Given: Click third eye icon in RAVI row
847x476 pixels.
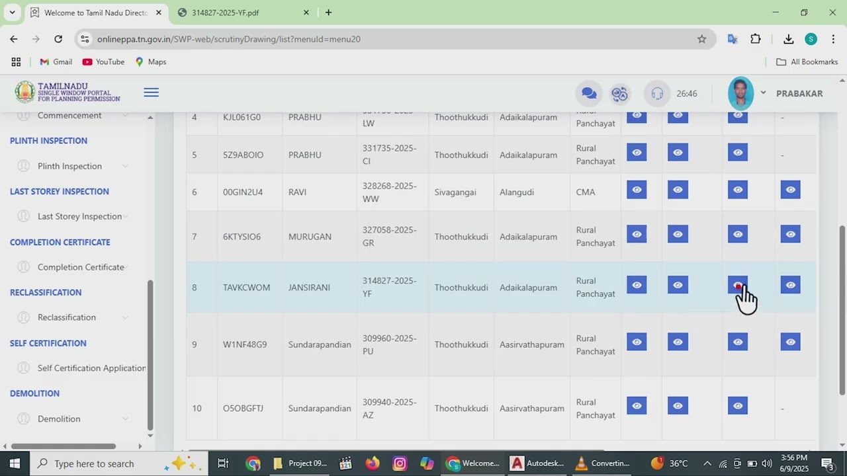Looking at the screenshot, I should click(x=738, y=190).
